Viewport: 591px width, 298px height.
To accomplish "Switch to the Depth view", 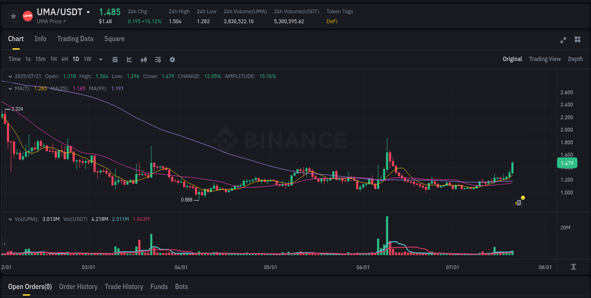I will (x=575, y=59).
